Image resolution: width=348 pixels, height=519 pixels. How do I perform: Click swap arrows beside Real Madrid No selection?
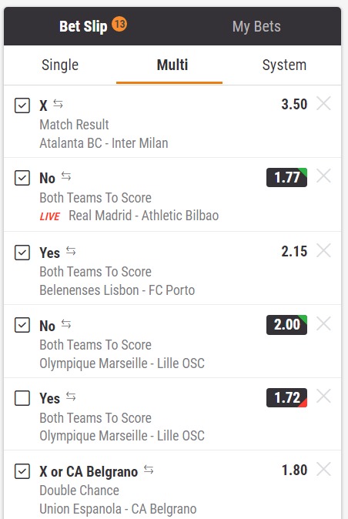[x=66, y=176]
